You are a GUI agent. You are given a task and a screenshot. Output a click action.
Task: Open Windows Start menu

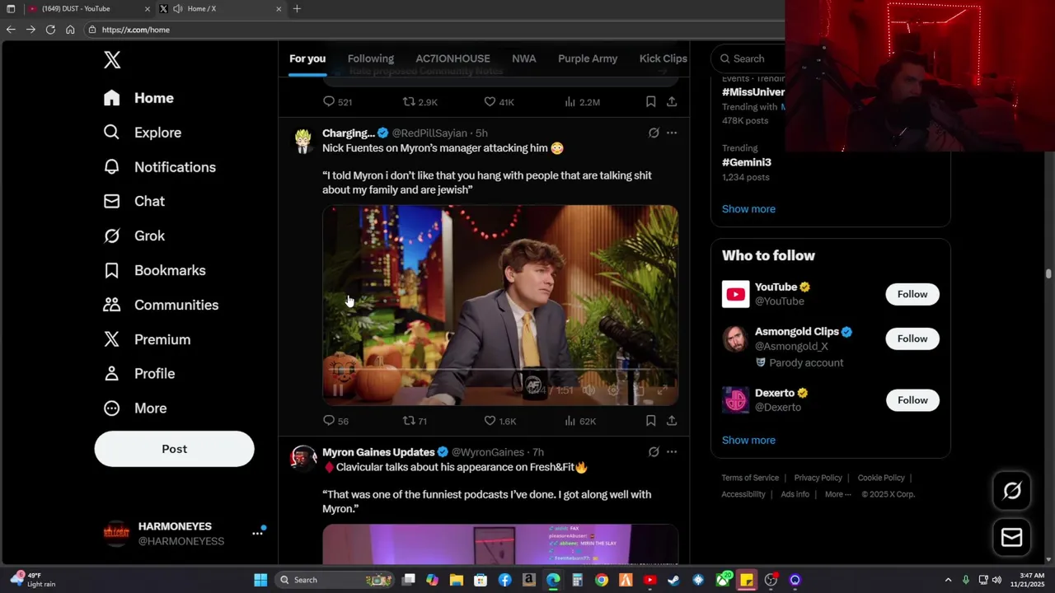click(x=260, y=580)
